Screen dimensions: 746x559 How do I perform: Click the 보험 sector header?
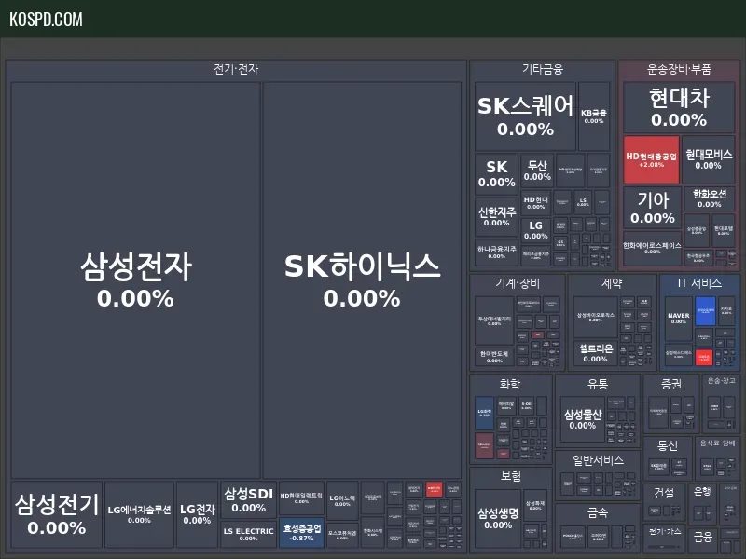(x=510, y=476)
